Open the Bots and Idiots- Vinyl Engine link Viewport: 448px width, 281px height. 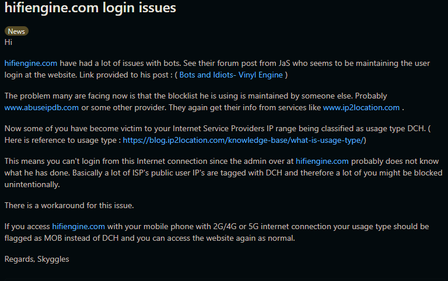tap(231, 75)
